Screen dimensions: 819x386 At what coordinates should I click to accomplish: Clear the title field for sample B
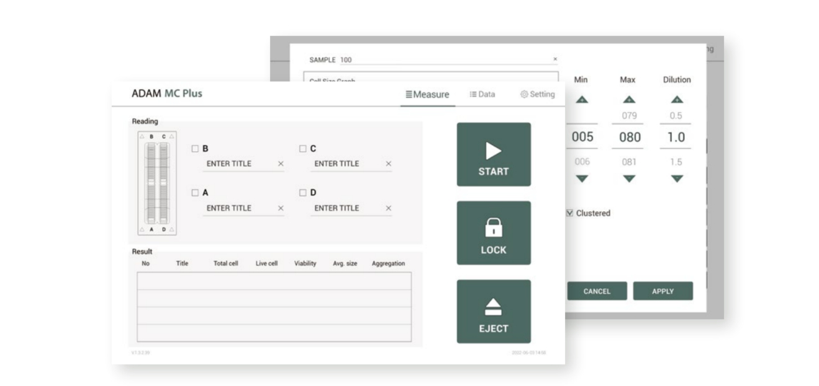281,164
